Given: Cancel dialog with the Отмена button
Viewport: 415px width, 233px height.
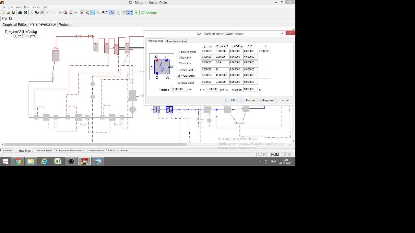Looking at the screenshot, I should 250,100.
